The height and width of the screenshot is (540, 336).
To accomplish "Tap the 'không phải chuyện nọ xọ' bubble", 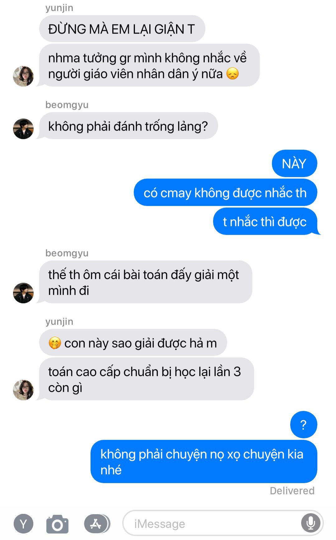I will pyautogui.click(x=204, y=462).
